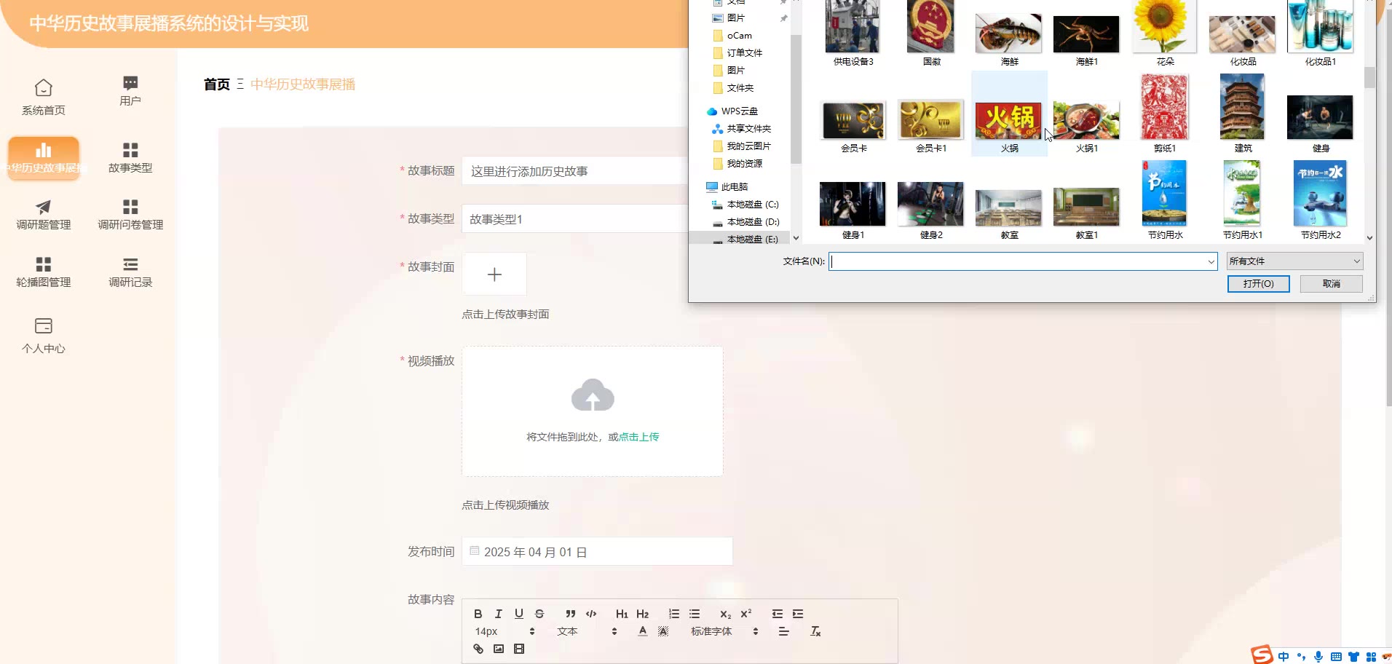This screenshot has width=1392, height=664.
Task: Toggle Sogou voice input microphone
Action: (x=1318, y=657)
